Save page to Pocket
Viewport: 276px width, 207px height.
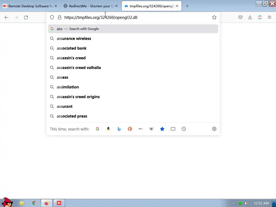[240, 17]
